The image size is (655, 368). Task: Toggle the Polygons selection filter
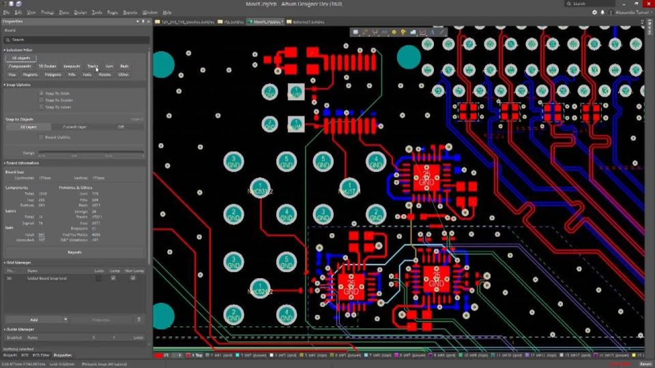pyautogui.click(x=53, y=75)
